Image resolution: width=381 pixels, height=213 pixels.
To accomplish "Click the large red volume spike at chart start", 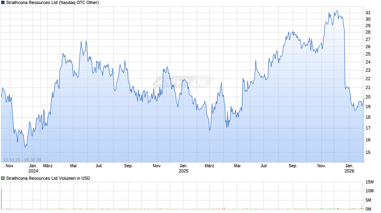I will click(x=2, y=199).
